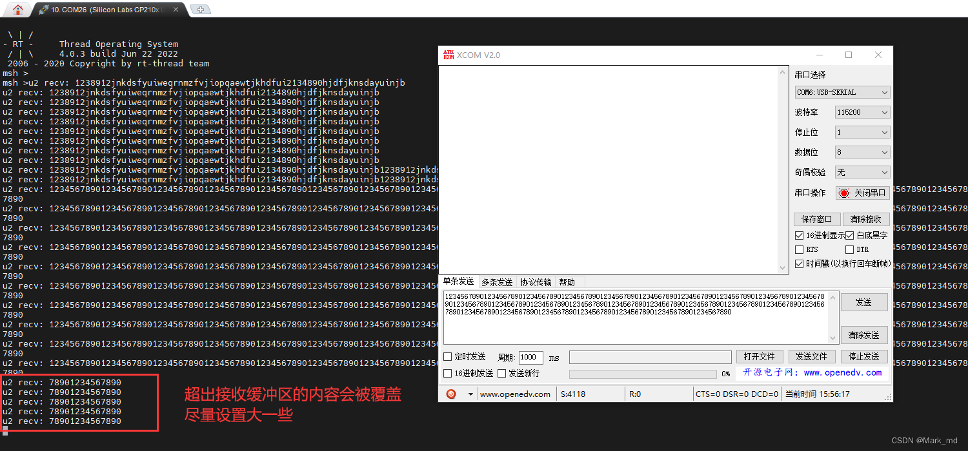Toggle the 16进制显示 hex display checkbox
Image resolution: width=968 pixels, height=451 pixels.
800,235
